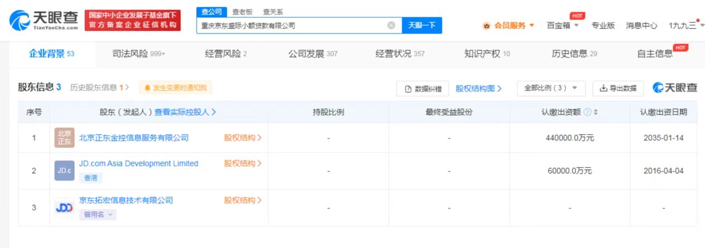Screen dimensions: 705x248
Task: Click the JDD logo of 京东拓宏
Action: (64, 208)
